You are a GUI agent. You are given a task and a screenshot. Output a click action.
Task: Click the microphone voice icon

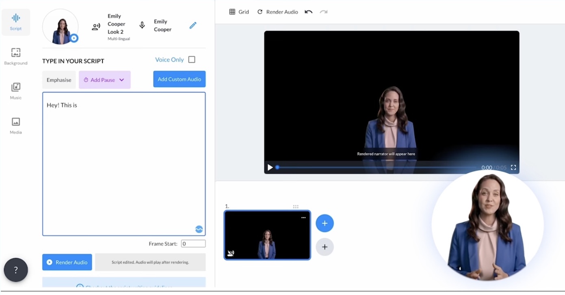point(142,26)
